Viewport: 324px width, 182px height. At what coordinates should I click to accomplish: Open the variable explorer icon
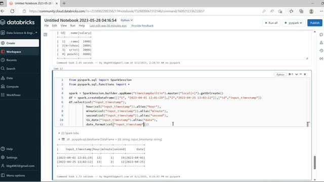(x=321, y=59)
